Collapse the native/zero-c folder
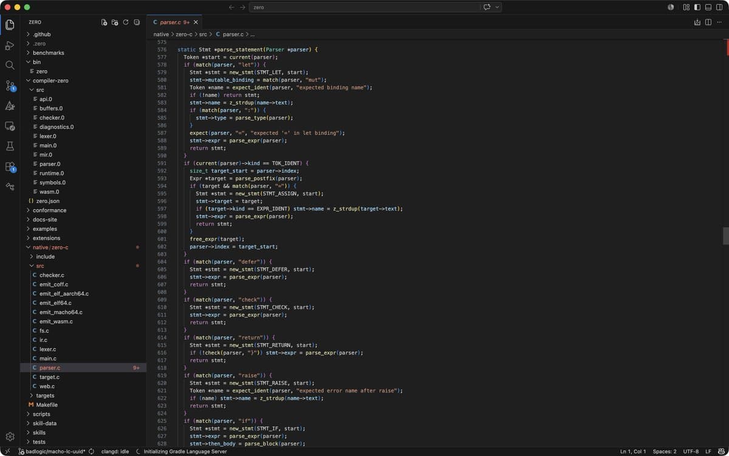This screenshot has height=456, width=729. click(83, 247)
